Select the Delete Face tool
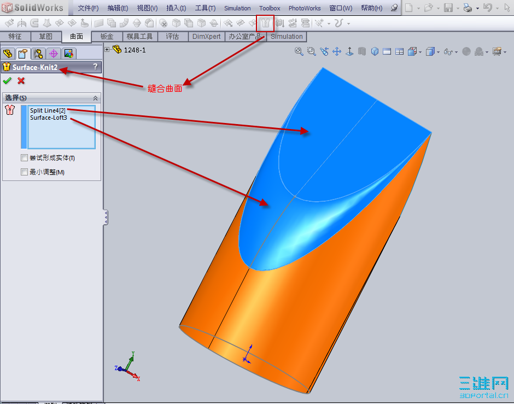 tap(163, 23)
